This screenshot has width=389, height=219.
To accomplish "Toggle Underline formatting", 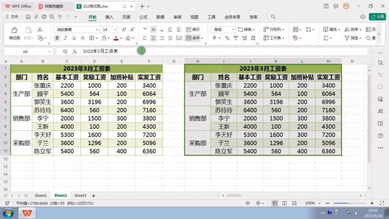I will pyautogui.click(x=74, y=38).
